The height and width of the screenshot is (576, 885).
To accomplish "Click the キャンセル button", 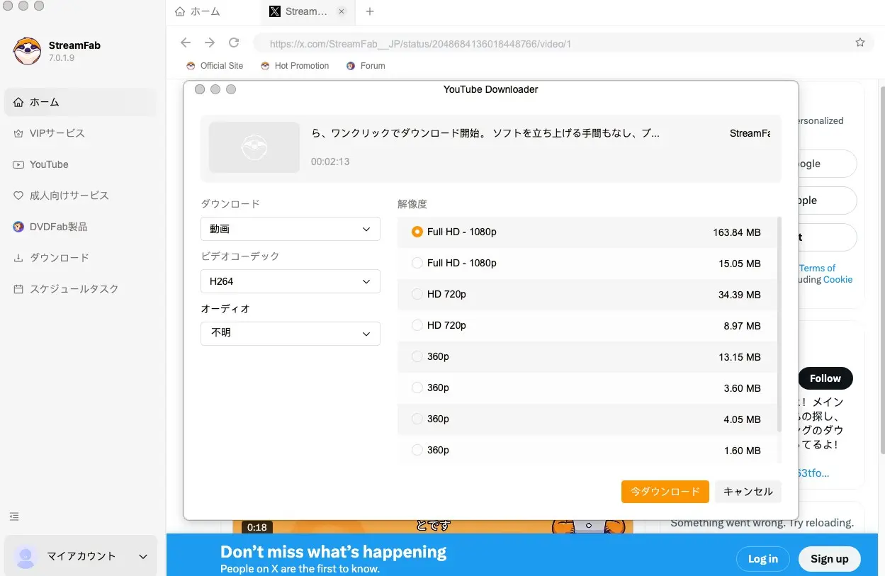I will [748, 492].
